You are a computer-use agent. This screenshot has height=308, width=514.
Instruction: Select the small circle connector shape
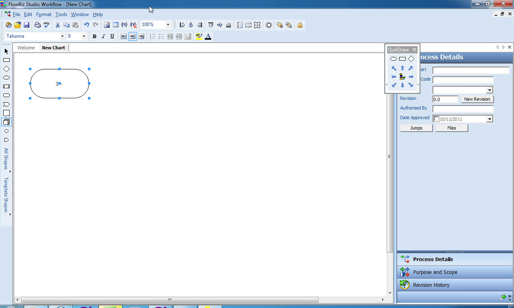[x=6, y=131]
